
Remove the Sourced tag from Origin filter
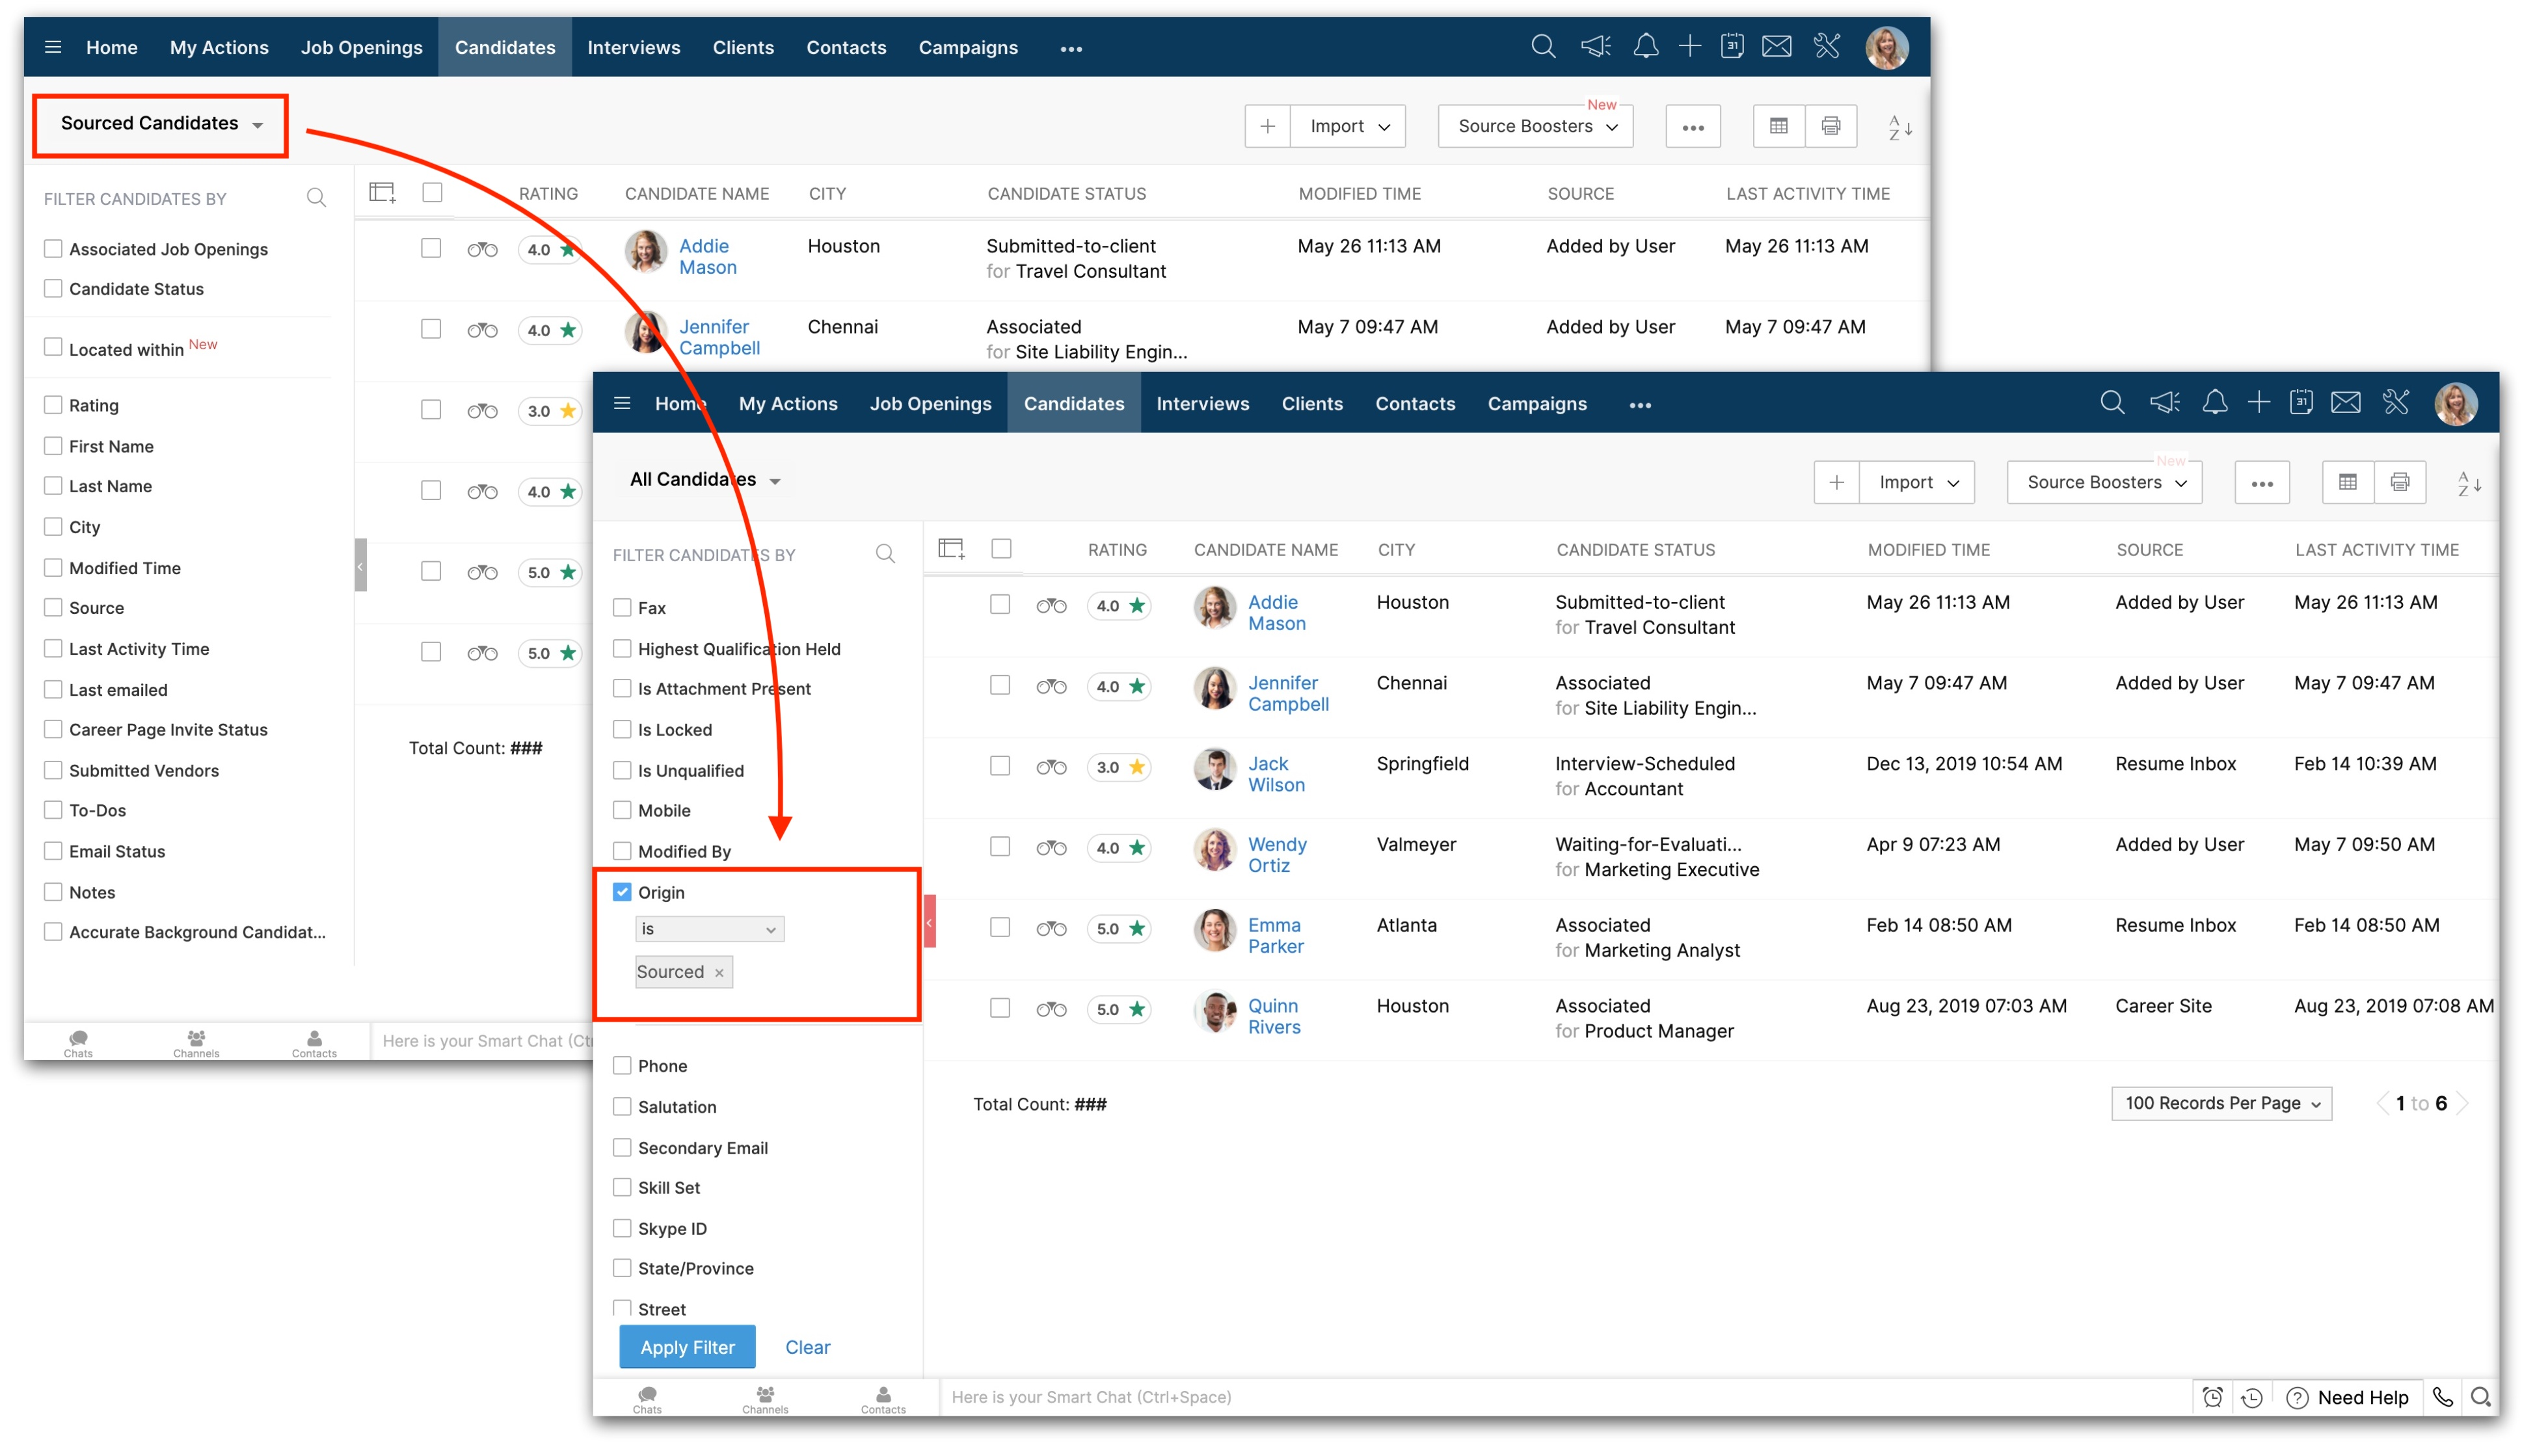(x=719, y=973)
